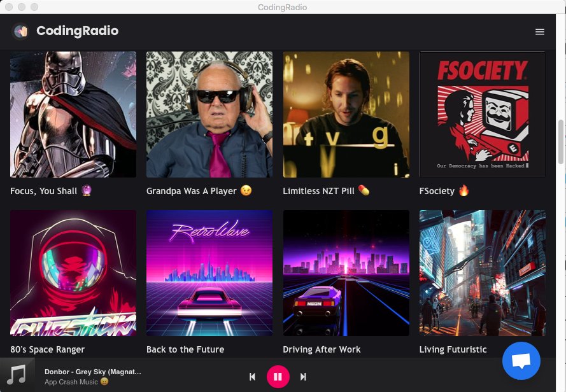
Task: Go to the previous track
Action: [252, 377]
